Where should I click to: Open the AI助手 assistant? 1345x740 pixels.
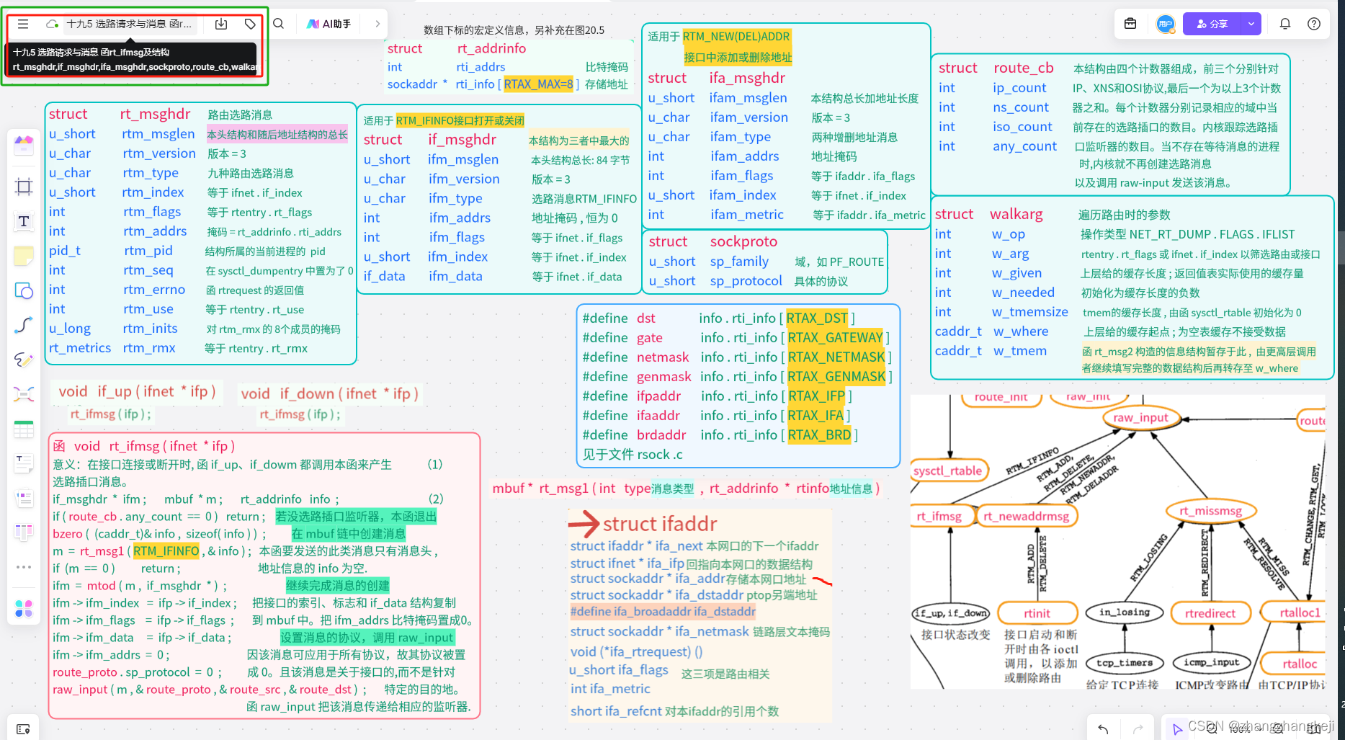[x=329, y=24]
